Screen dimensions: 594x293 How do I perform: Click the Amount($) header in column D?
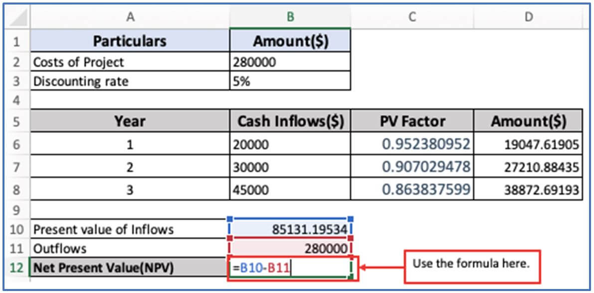[529, 121]
